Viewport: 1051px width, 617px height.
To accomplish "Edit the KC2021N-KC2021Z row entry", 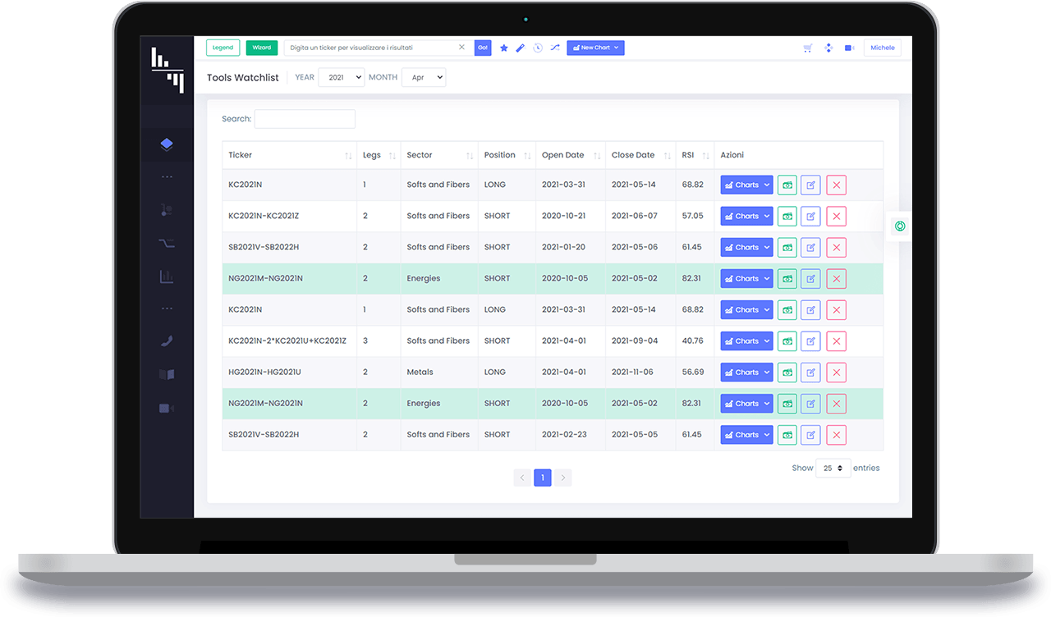I will 810,217.
